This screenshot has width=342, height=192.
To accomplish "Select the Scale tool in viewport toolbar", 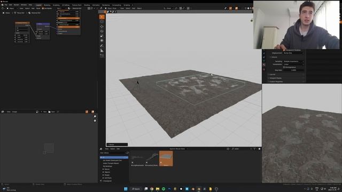I will coord(102,36).
